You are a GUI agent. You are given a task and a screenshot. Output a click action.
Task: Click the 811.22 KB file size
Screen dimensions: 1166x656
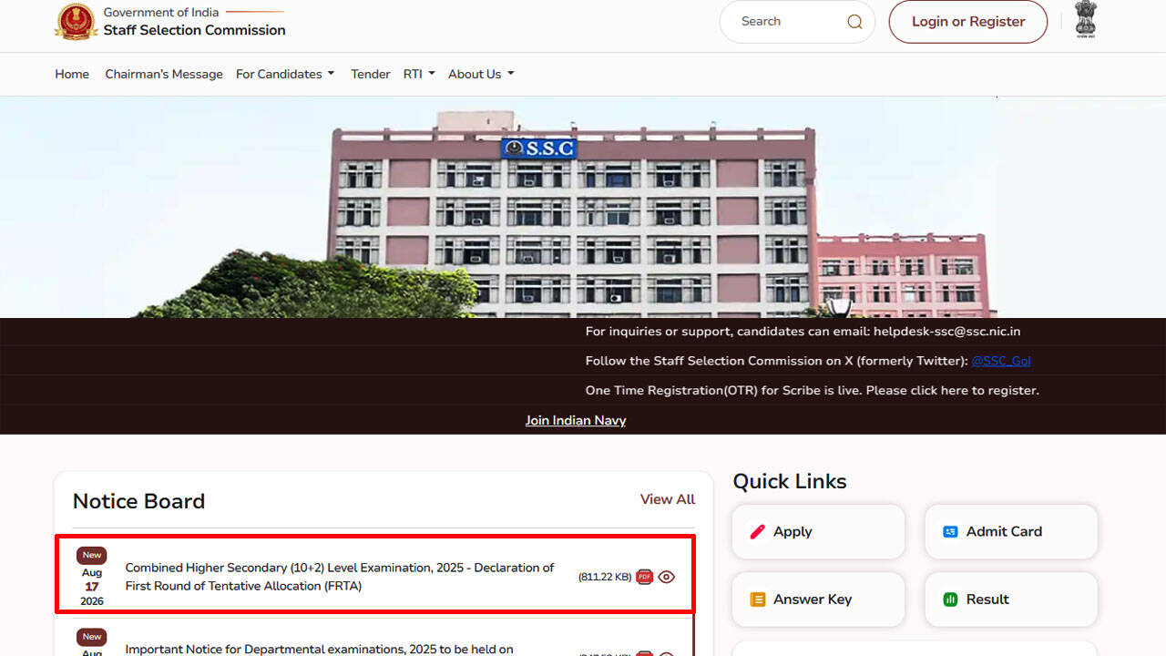(605, 577)
